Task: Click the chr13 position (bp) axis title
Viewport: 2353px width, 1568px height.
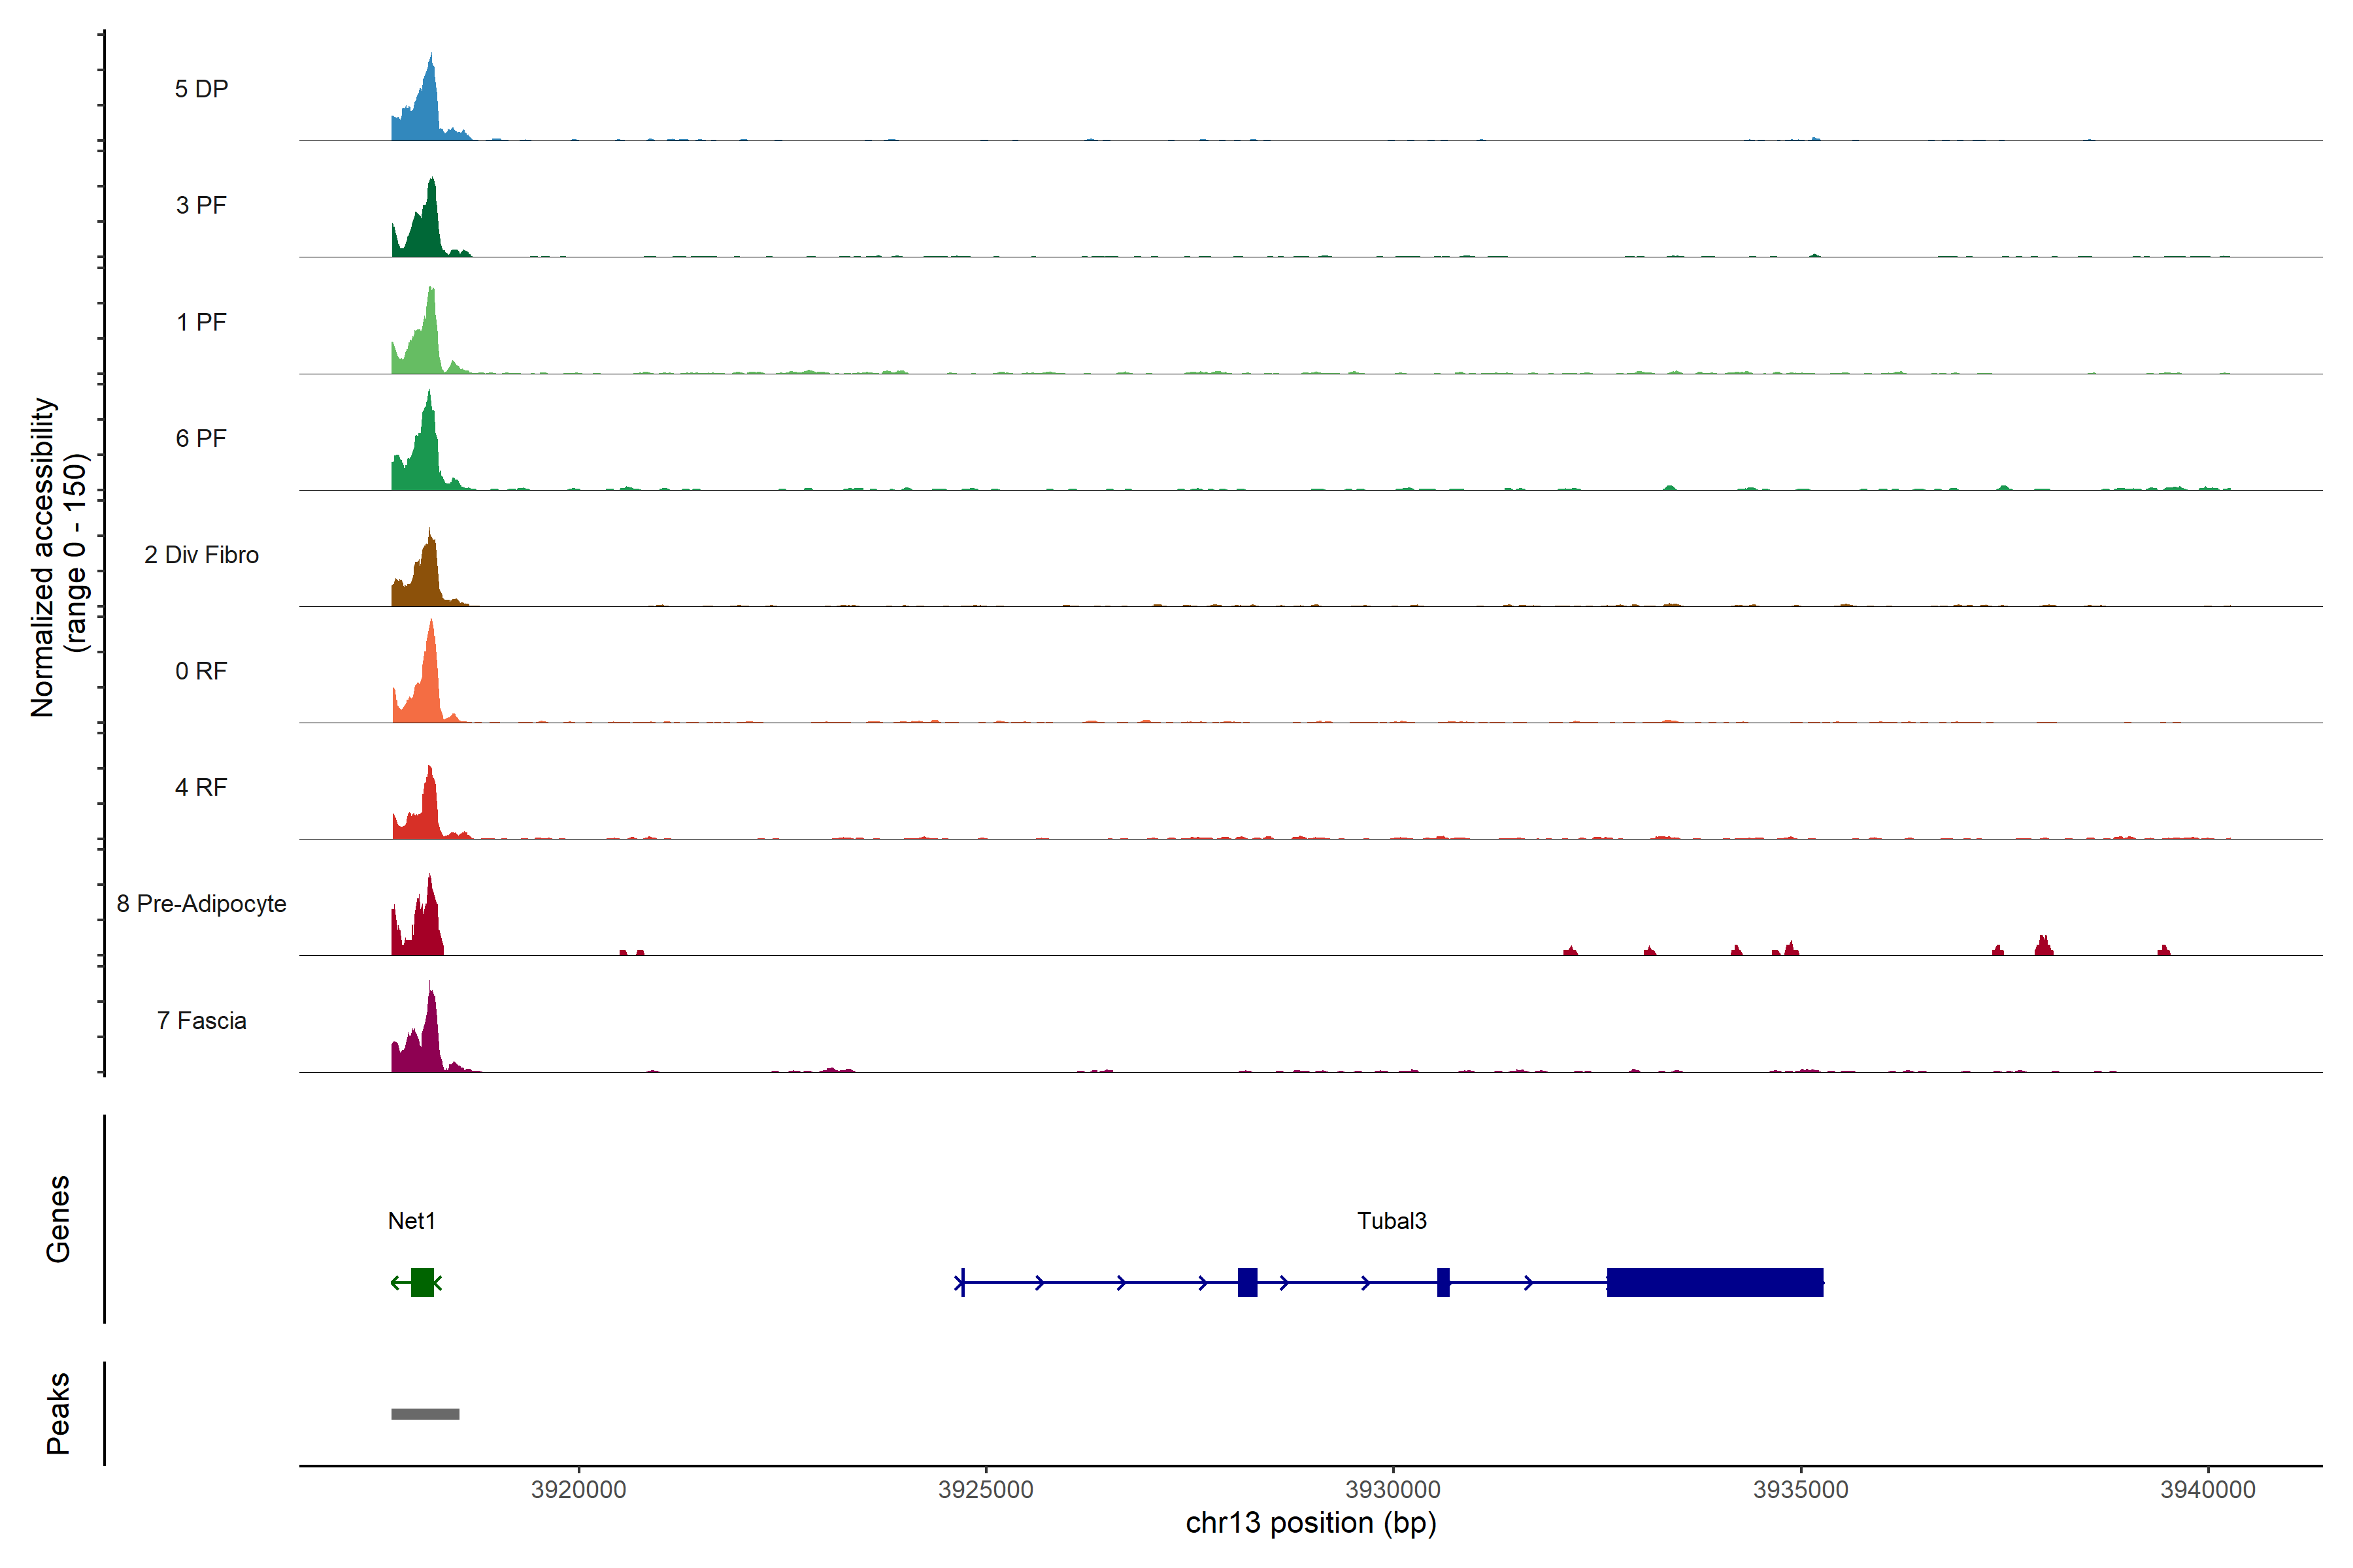Action: 1310,1523
